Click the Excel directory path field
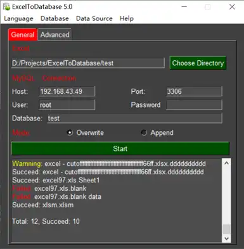This screenshot has width=244, height=249. 87,63
